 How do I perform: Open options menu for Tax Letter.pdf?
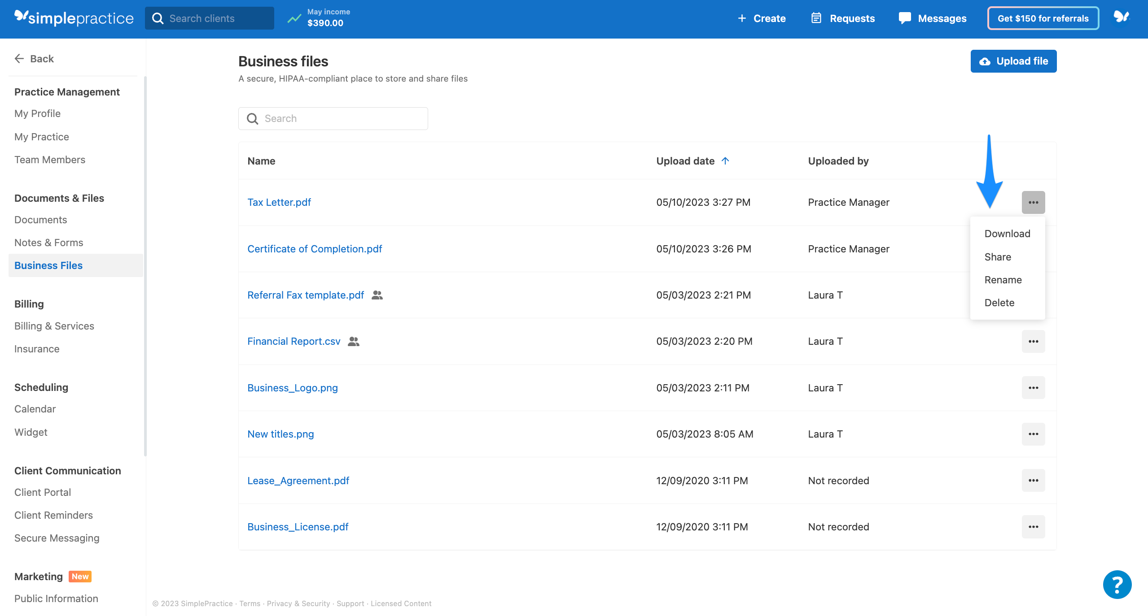1033,202
